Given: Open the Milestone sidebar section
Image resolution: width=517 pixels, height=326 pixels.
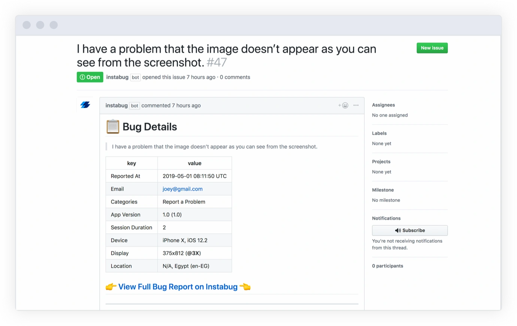Looking at the screenshot, I should (383, 190).
